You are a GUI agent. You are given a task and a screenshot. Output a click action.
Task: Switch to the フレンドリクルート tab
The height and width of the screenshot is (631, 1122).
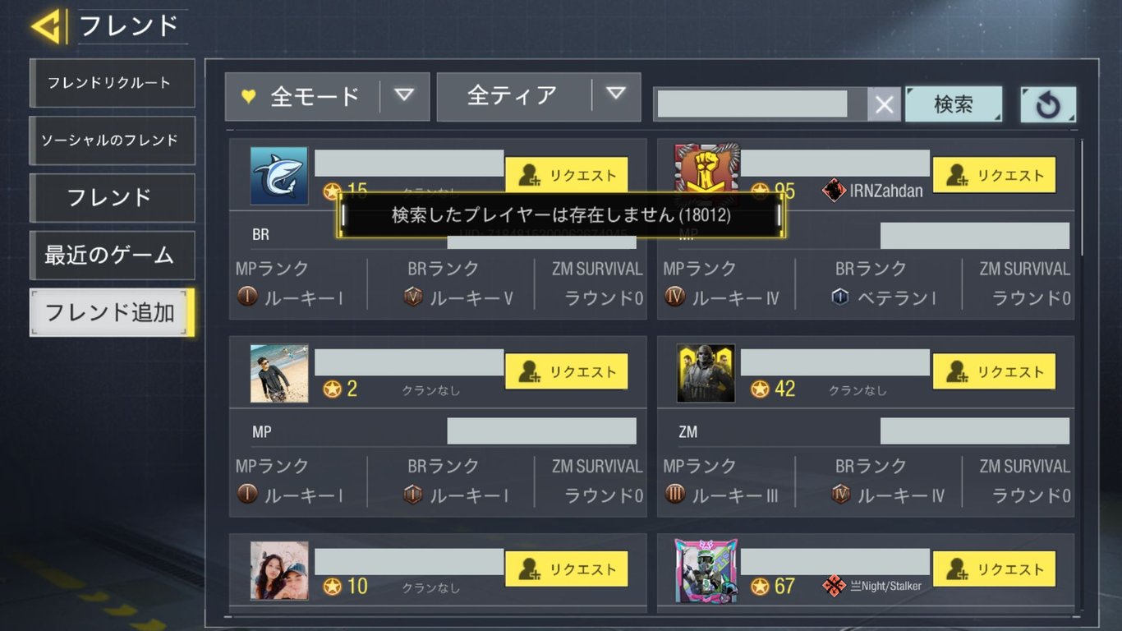(x=113, y=83)
